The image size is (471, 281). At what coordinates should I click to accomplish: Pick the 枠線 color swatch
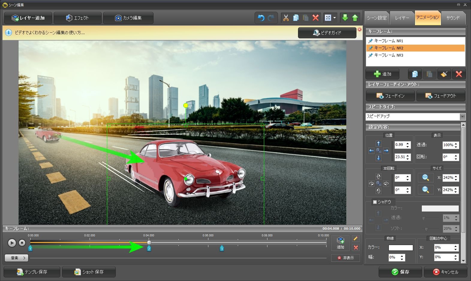click(401, 248)
